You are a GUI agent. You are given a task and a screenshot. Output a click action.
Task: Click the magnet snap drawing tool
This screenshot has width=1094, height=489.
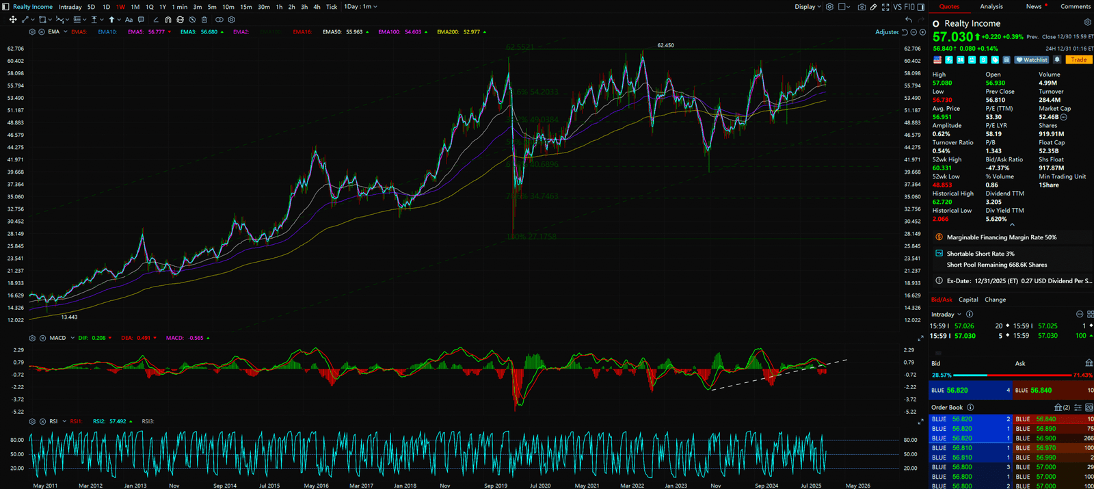[x=168, y=20]
